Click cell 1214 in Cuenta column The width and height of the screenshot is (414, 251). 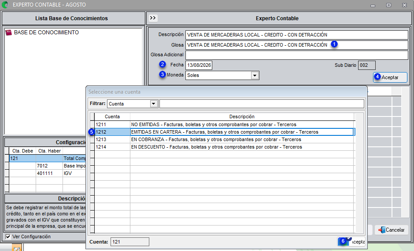112,147
